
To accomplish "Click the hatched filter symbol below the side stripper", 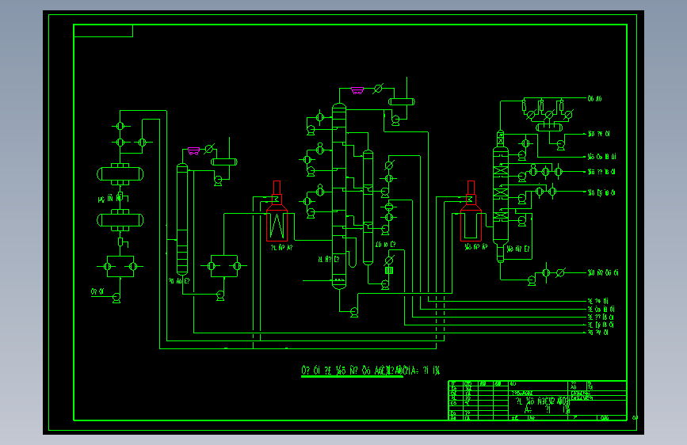I will (x=389, y=271).
